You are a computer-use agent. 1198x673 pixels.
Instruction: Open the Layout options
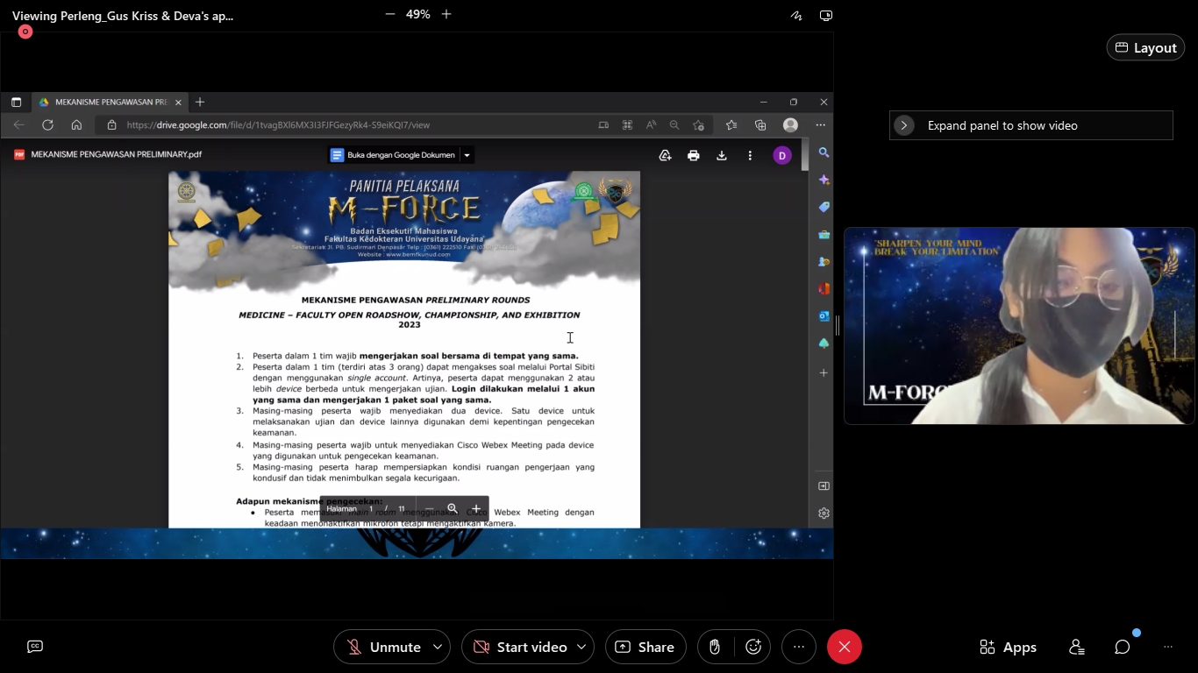click(x=1145, y=47)
